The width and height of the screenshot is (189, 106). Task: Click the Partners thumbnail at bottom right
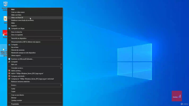click(177, 96)
